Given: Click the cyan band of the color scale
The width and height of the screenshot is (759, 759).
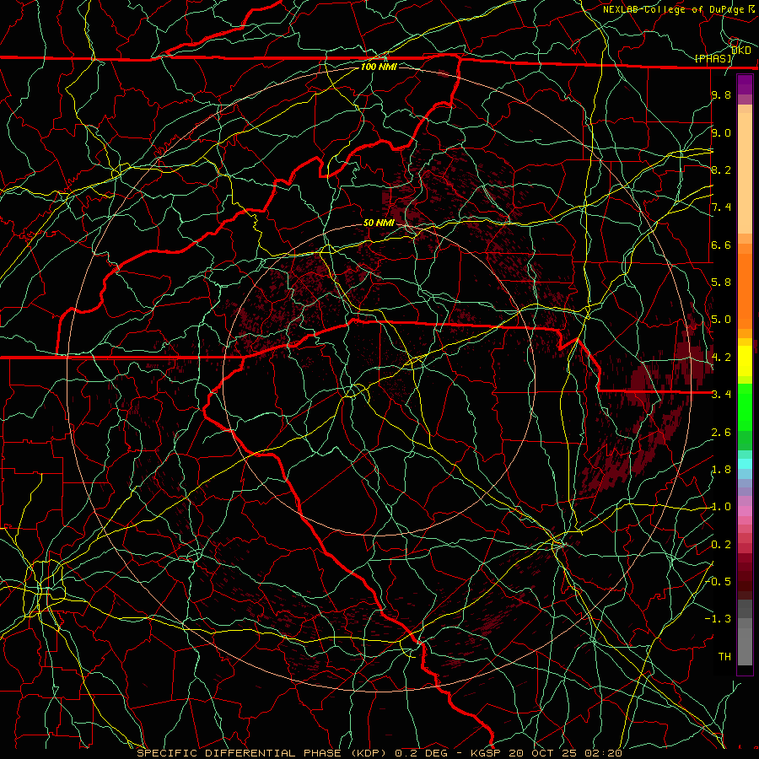Looking at the screenshot, I should pos(745,464).
